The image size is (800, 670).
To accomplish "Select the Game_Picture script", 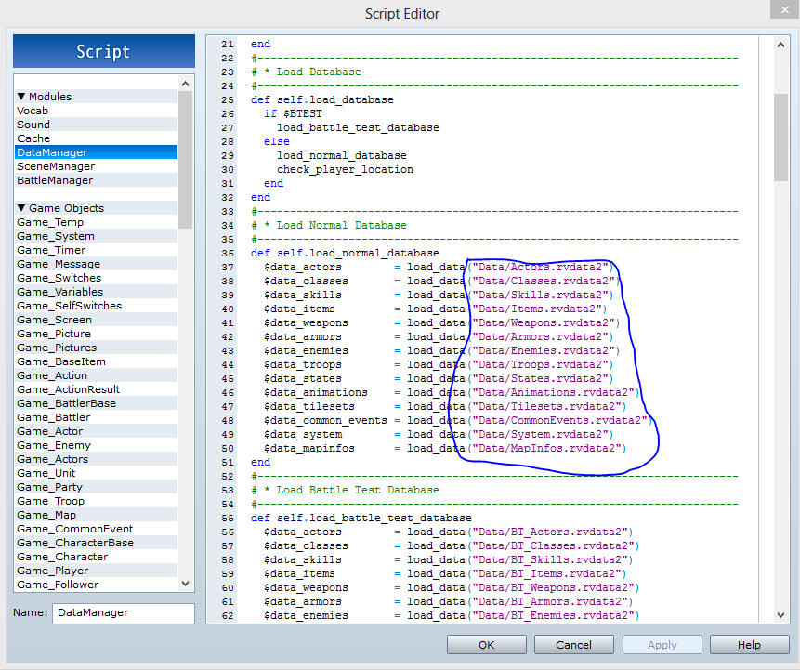I will [97, 334].
